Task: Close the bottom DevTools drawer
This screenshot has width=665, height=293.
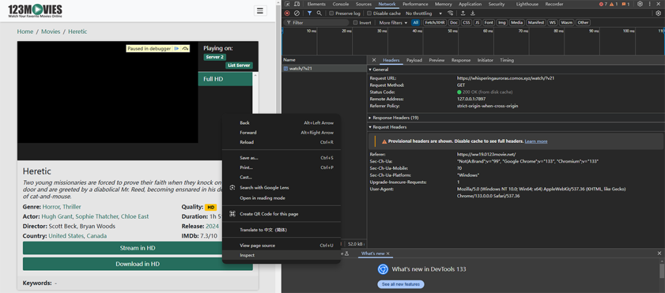Action: point(659,253)
